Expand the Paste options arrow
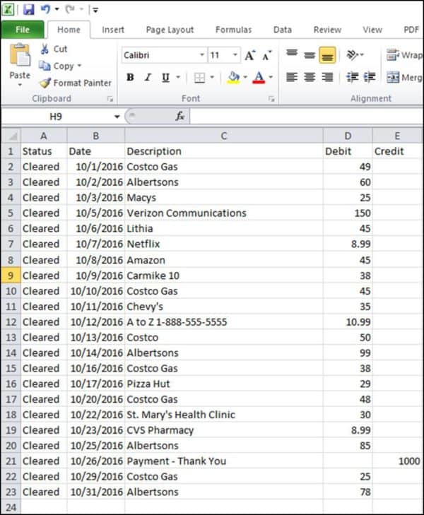This screenshot has height=515, width=424. pos(20,85)
